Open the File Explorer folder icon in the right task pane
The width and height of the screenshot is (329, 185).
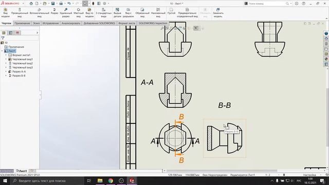326,49
